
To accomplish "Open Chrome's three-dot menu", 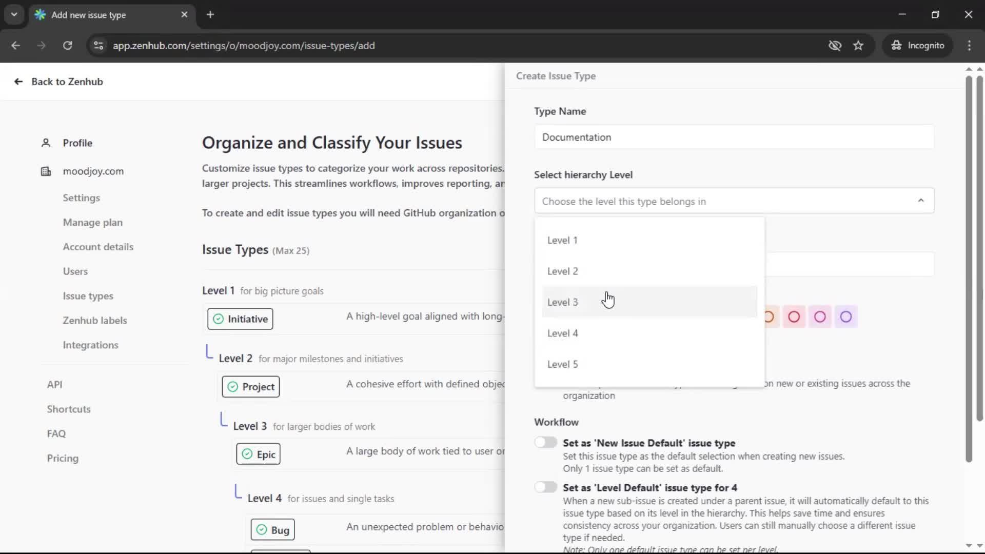I will (x=970, y=45).
